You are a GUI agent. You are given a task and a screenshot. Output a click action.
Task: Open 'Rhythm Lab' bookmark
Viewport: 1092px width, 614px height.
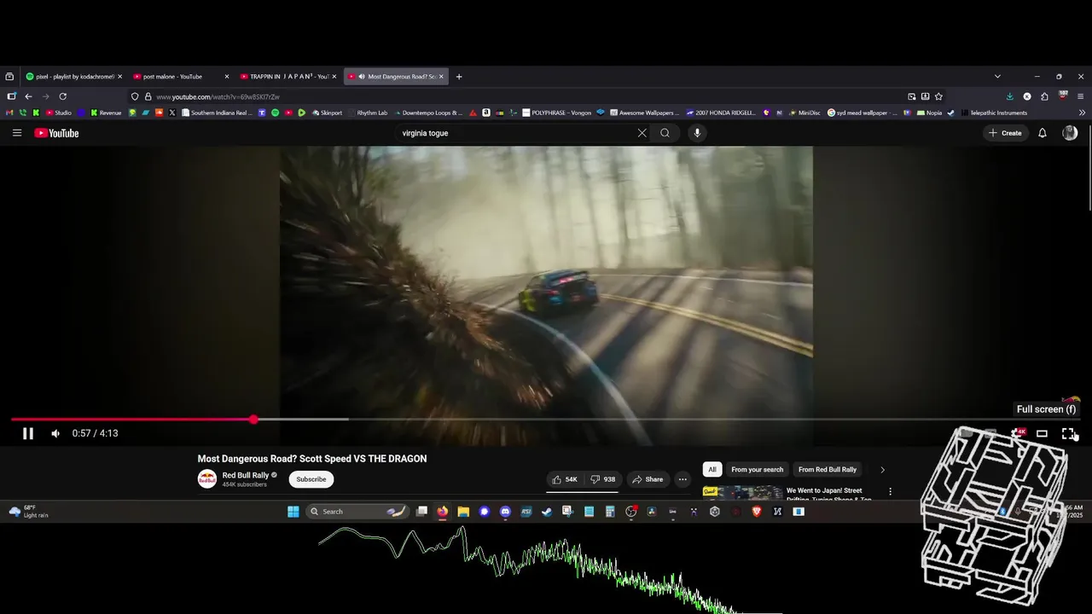point(368,113)
